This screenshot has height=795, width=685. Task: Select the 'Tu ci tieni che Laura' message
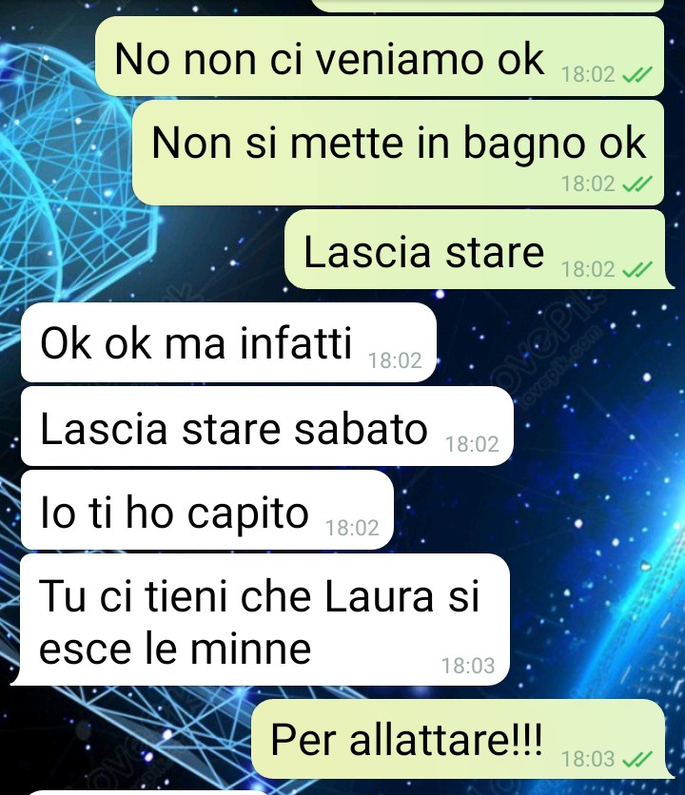[x=262, y=620]
